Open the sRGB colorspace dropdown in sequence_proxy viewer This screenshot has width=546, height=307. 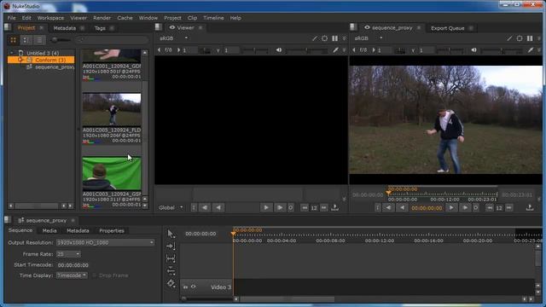(x=369, y=38)
